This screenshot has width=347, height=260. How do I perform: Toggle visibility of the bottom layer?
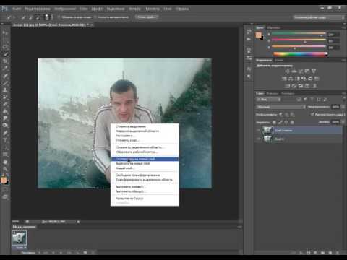click(x=259, y=139)
